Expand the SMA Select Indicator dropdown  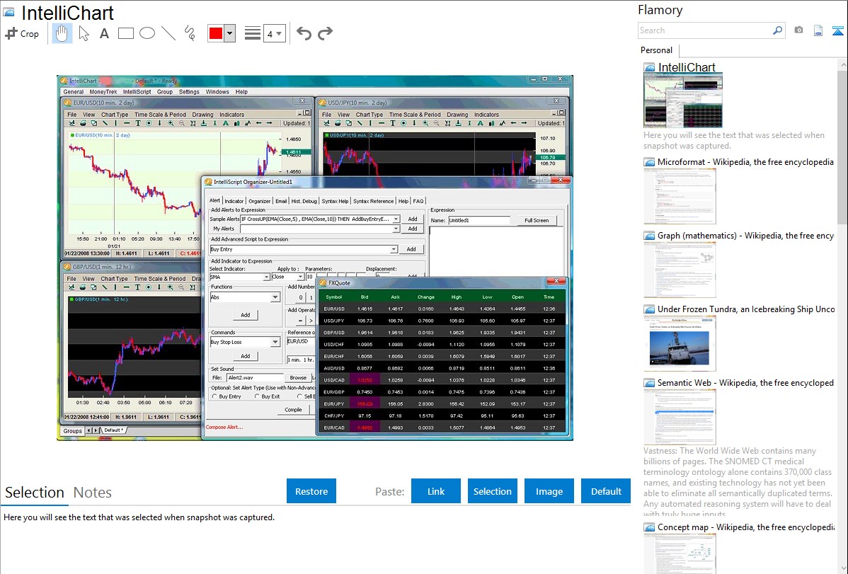click(266, 277)
